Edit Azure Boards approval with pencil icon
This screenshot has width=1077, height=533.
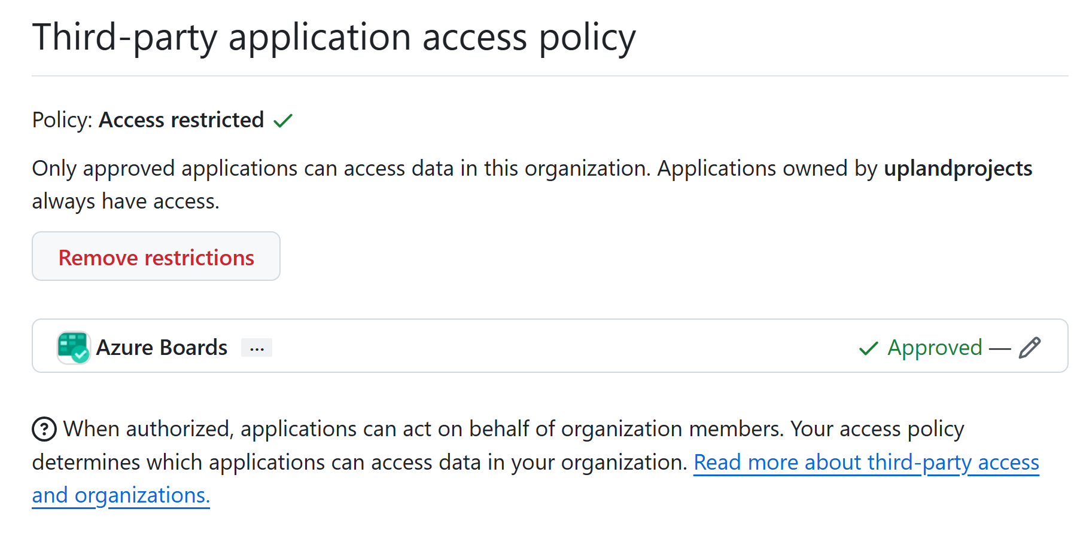(x=1030, y=347)
